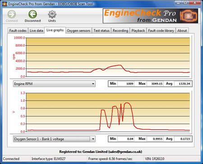The image size is (203, 164).
Task: Click the EngineCheck Pro Gendan banner
Action: click(150, 16)
